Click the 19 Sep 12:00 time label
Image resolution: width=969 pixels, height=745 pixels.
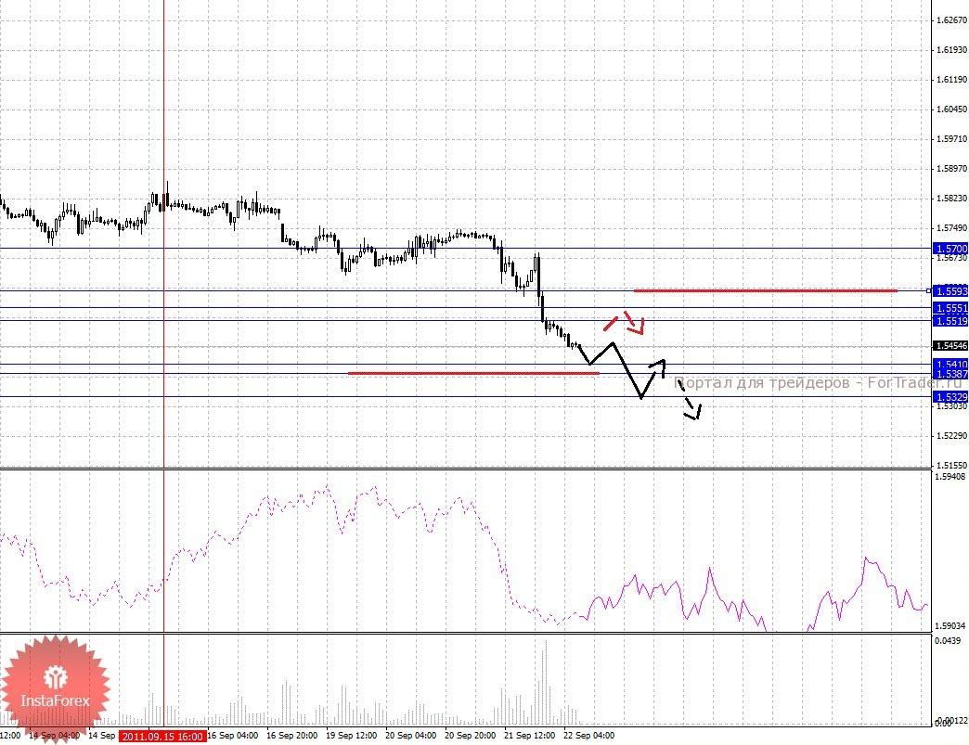351,736
